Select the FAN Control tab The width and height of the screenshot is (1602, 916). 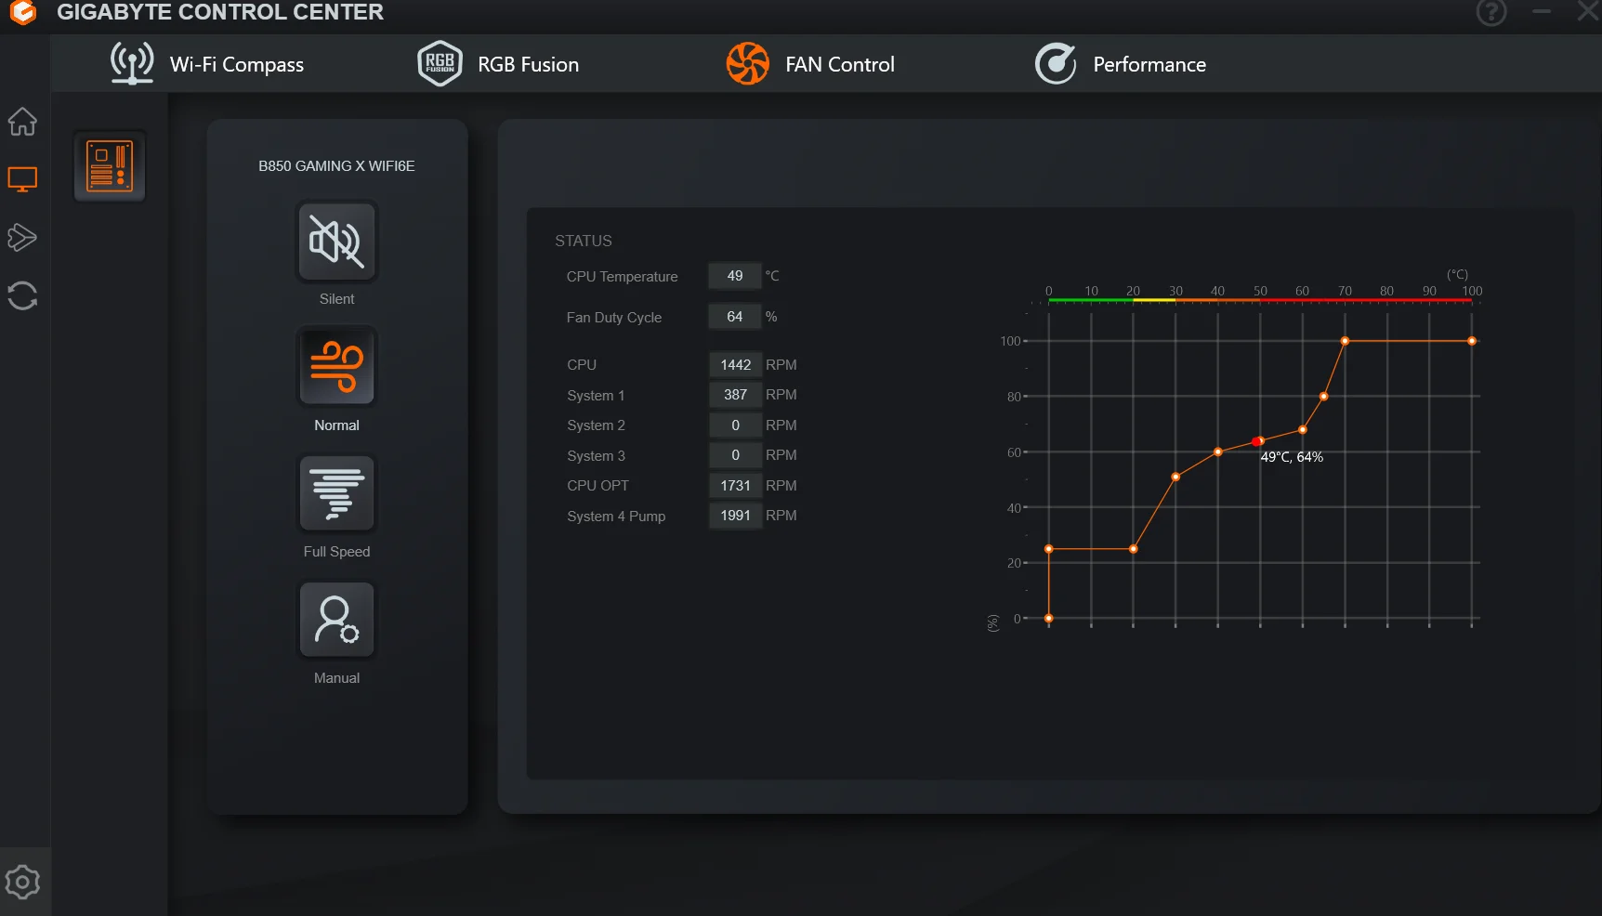click(x=810, y=64)
